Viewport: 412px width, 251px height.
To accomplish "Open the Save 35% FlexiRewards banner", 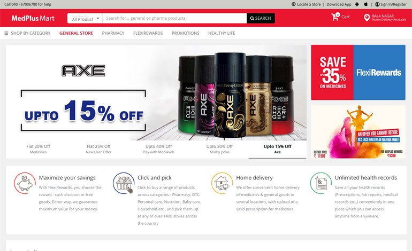I will (358, 73).
